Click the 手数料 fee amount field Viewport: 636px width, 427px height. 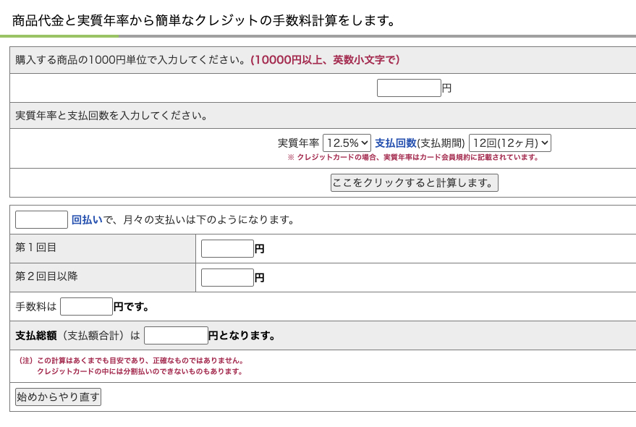[x=86, y=305]
